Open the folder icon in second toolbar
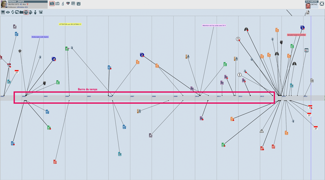 pyautogui.click(x=22, y=12)
